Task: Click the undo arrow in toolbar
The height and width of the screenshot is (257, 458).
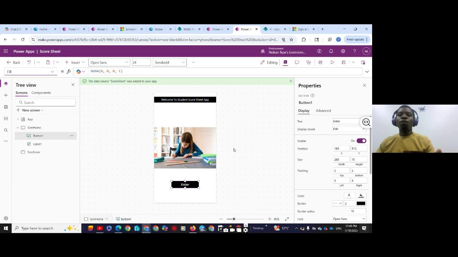Action: tap(29, 62)
